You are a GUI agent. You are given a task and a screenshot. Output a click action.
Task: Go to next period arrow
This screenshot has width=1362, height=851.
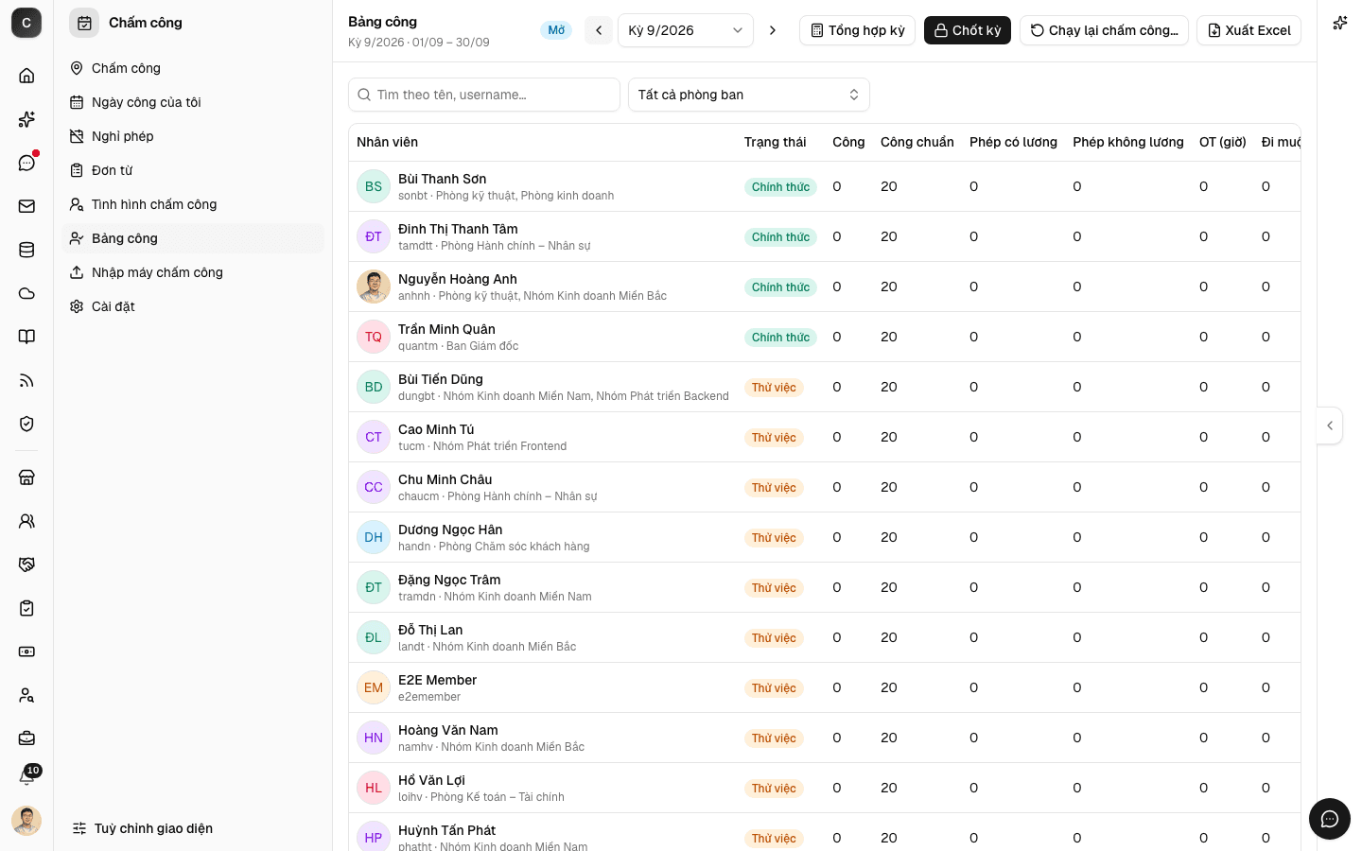point(773,30)
